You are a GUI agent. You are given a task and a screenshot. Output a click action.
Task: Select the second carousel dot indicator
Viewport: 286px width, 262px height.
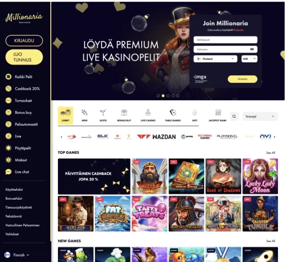[x=163, y=96]
